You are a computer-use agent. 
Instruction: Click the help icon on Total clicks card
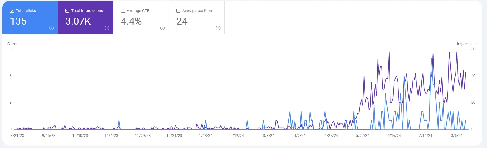coord(52,28)
